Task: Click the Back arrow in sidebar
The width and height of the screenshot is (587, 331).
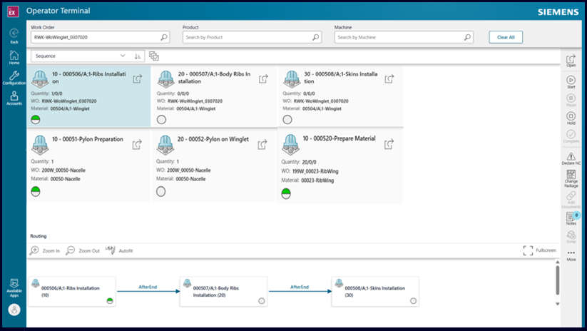Action: (x=14, y=34)
